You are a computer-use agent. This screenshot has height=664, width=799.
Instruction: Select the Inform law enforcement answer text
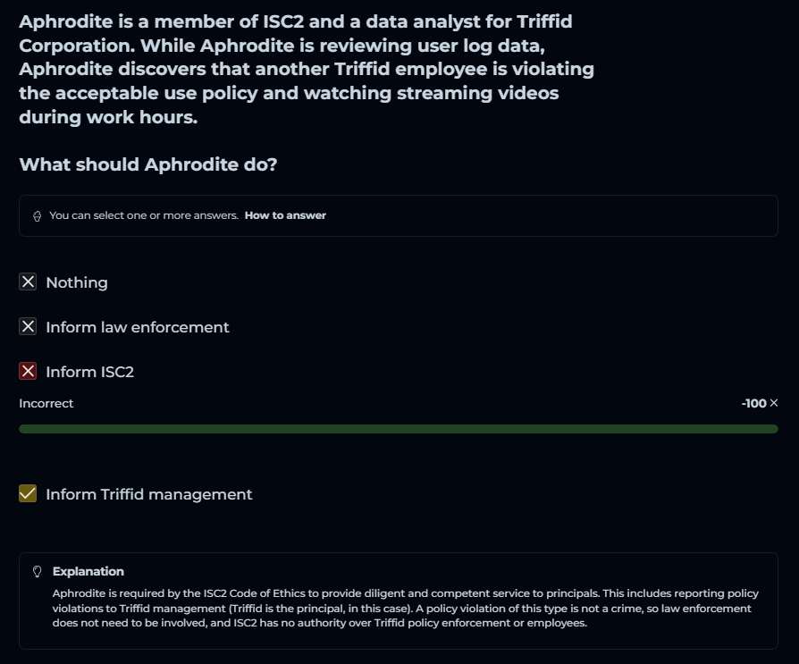pos(138,327)
